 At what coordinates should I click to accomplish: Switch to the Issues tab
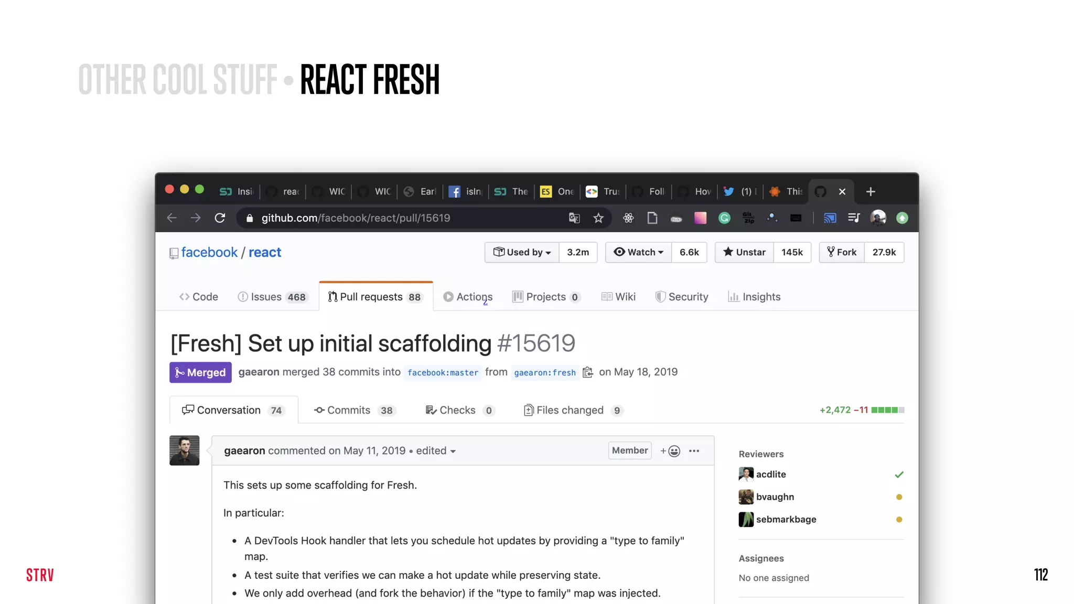coord(272,297)
